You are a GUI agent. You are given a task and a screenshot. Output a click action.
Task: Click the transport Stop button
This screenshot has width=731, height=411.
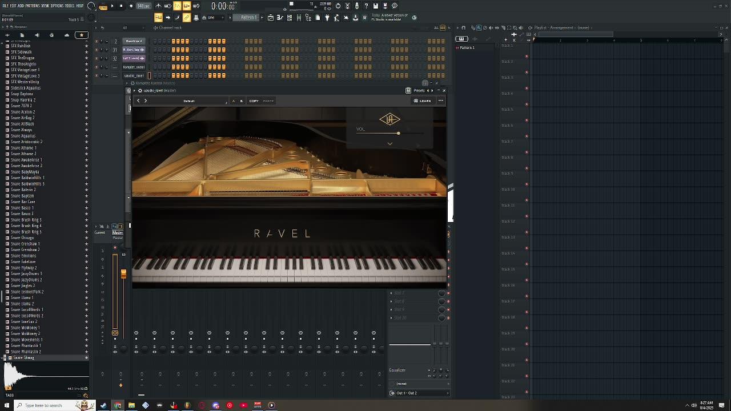[121, 6]
